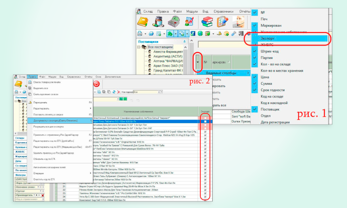Open the Видимые столбцы submenu
Image resolution: width=347 pixels, height=208 pixels.
click(x=221, y=73)
